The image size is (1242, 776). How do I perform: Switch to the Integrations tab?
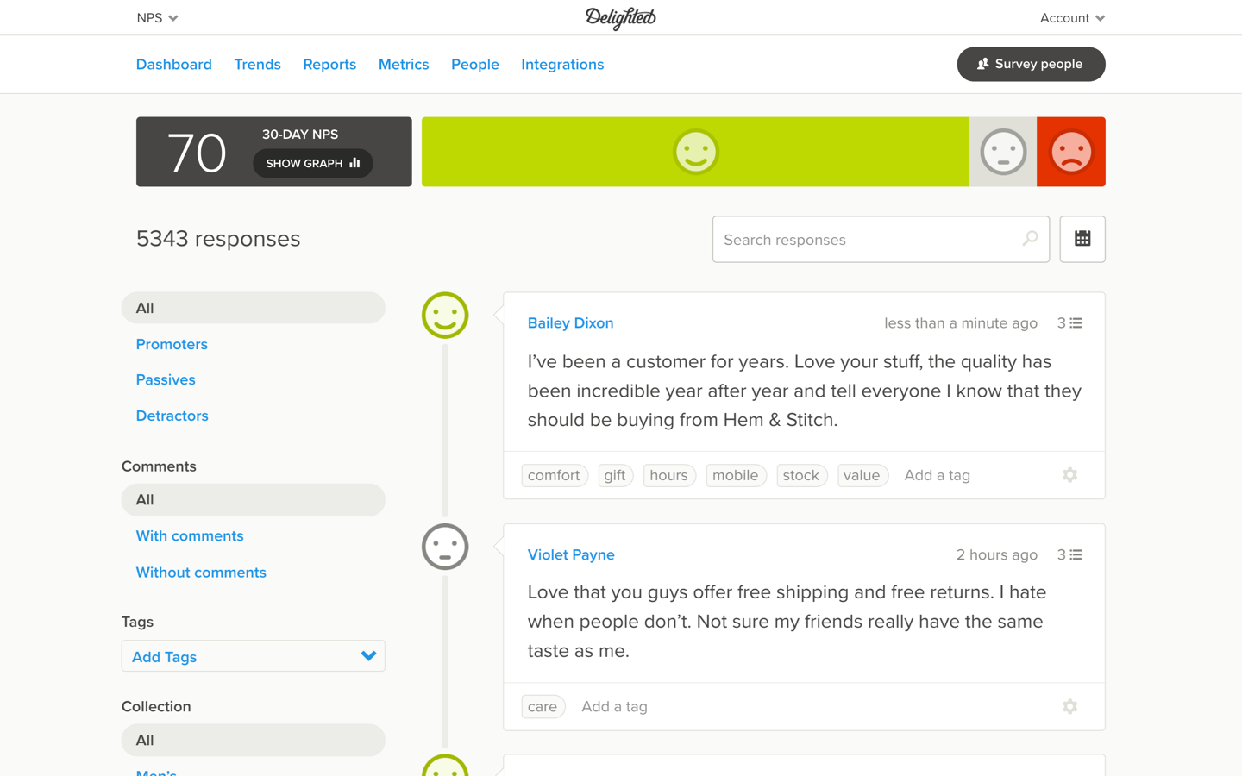[x=562, y=65]
